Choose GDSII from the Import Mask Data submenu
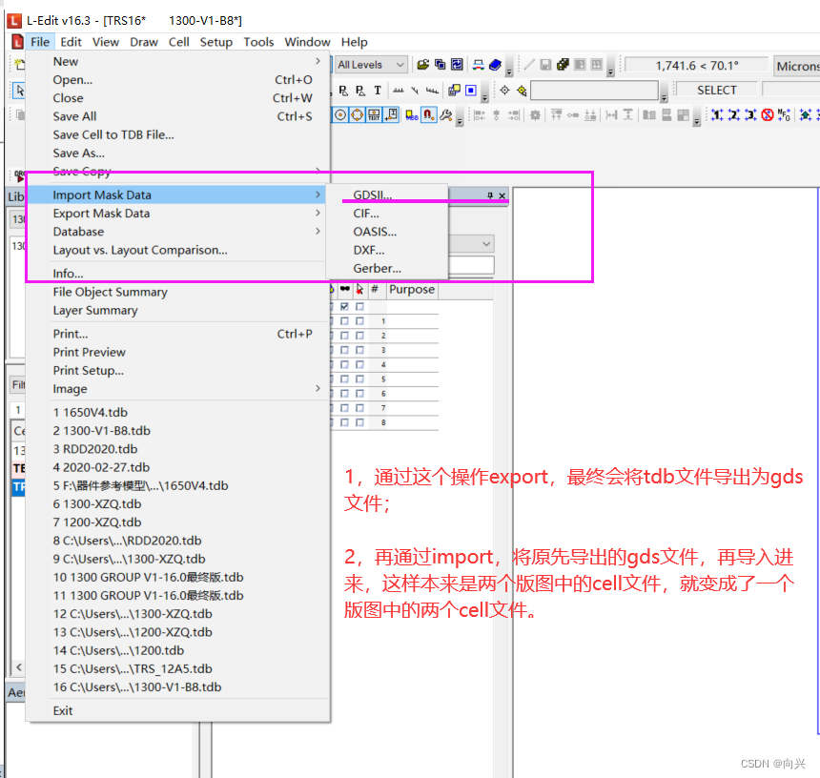Image resolution: width=820 pixels, height=778 pixels. 374,194
